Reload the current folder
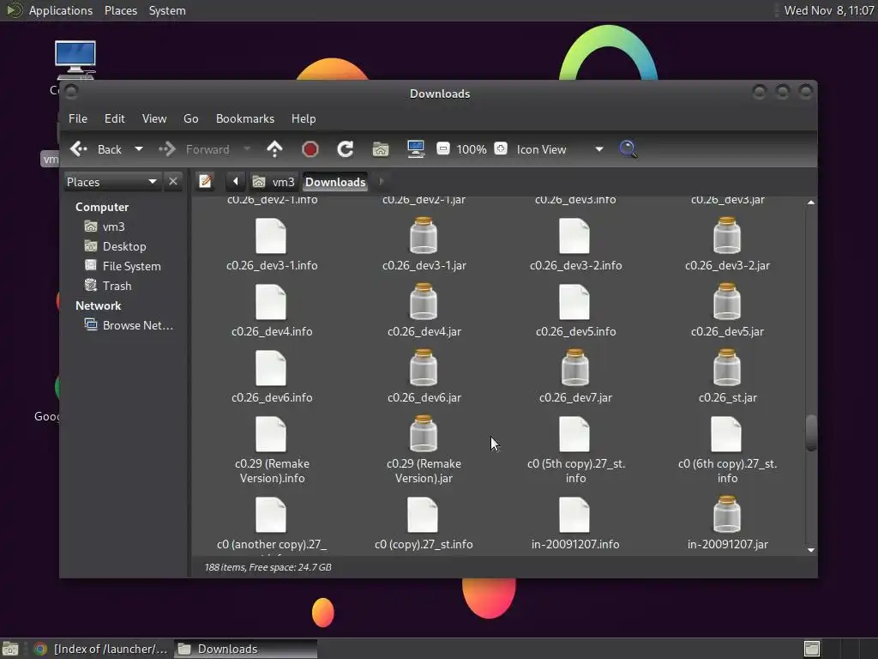 click(345, 149)
